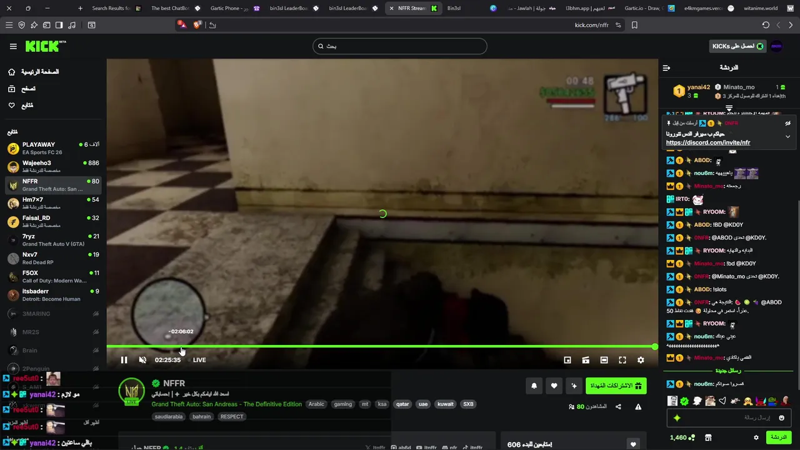Screen dimensions: 800x450
Task: Report stream using warning triangle icon
Action: pyautogui.click(x=638, y=407)
